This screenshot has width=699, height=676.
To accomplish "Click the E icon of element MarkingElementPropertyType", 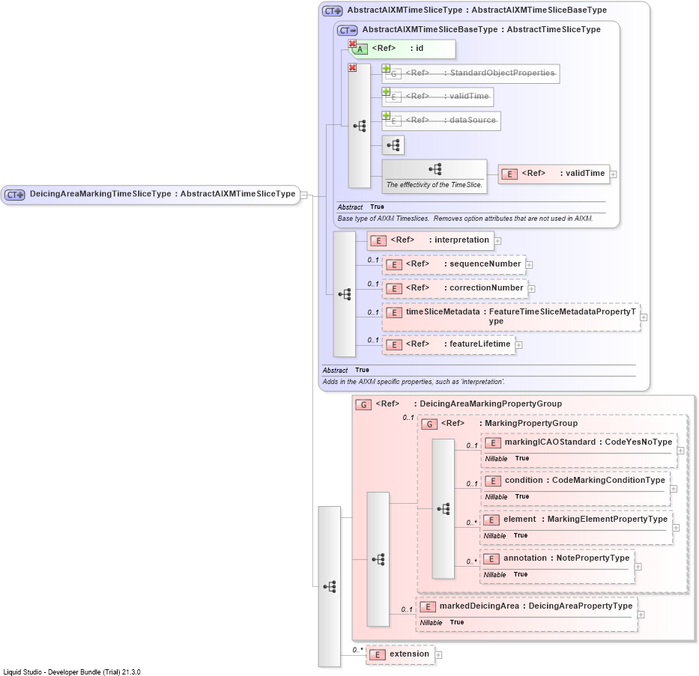I will pos(491,520).
